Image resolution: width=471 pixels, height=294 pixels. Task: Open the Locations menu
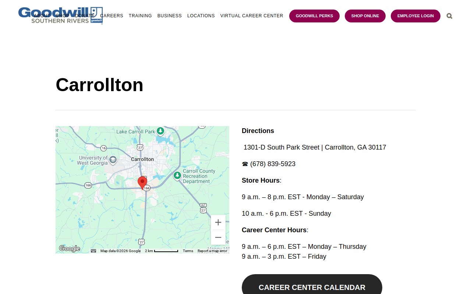tap(201, 16)
